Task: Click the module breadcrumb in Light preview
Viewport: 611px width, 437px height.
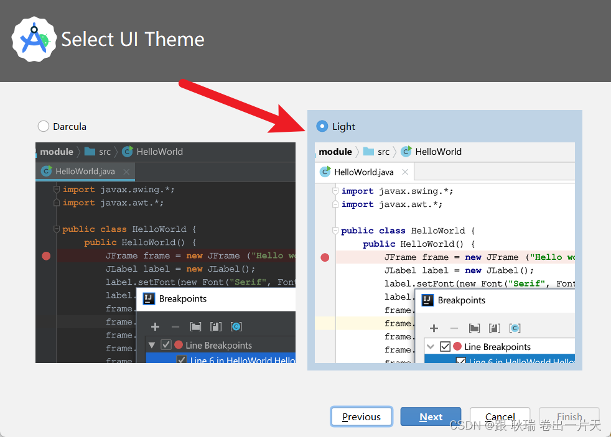Action: [335, 151]
